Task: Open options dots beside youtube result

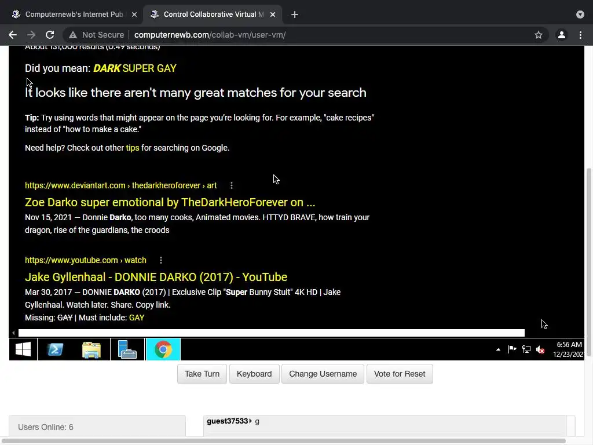Action: tap(161, 260)
